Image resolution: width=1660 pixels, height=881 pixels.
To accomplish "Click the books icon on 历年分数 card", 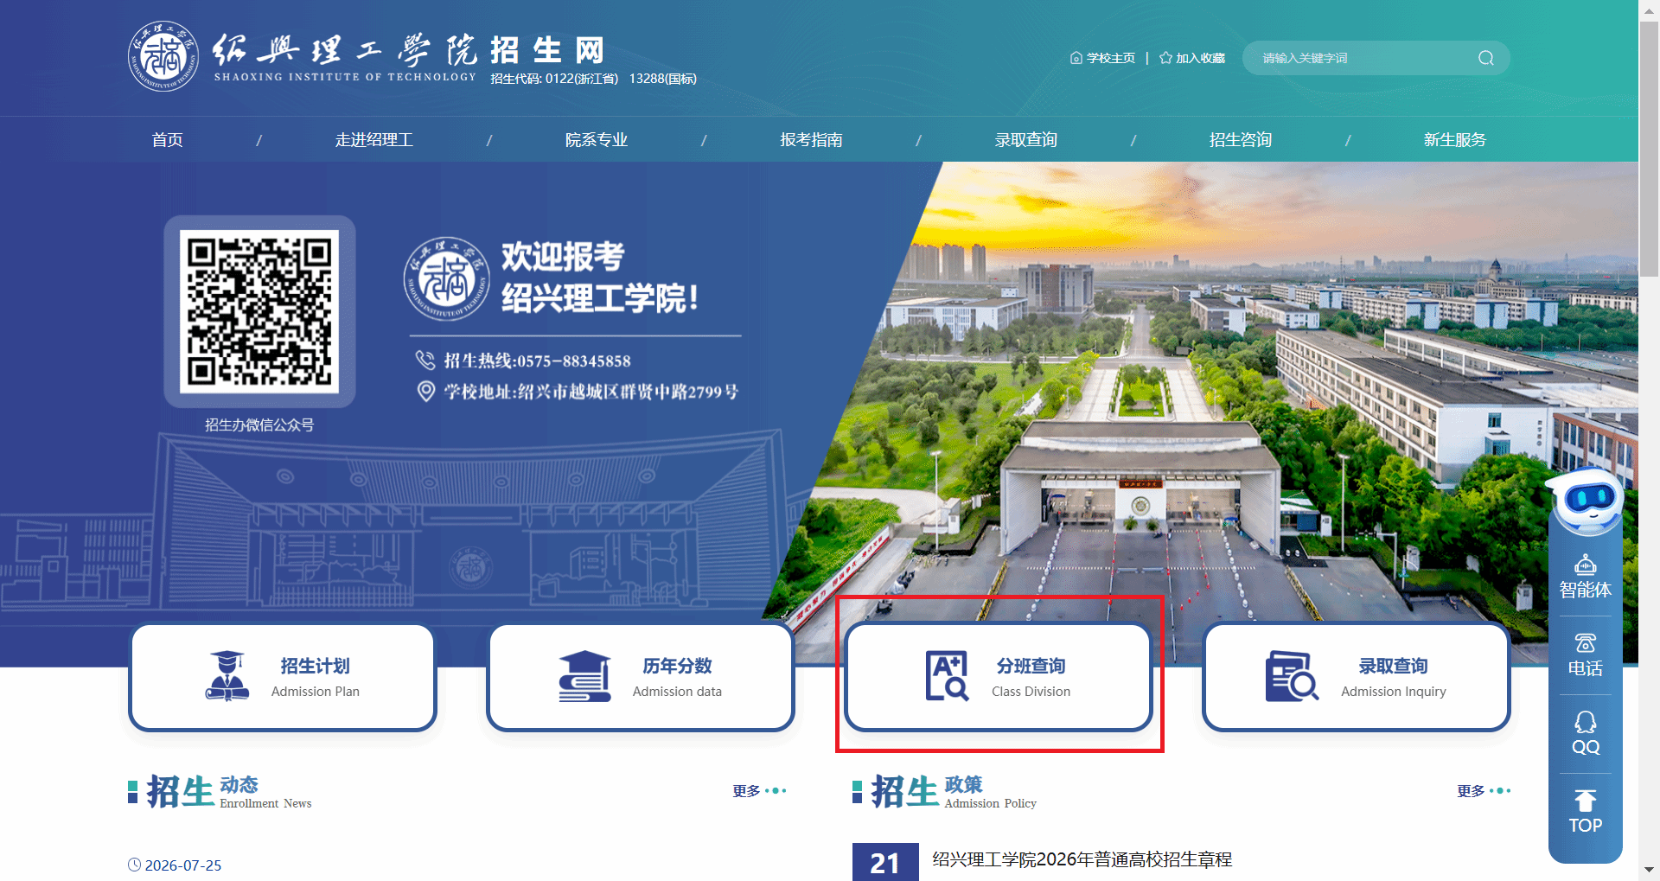I will (x=585, y=676).
